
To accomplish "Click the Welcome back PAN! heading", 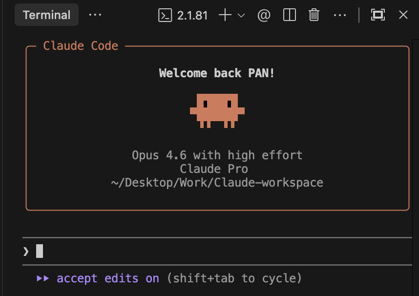I will pos(217,73).
